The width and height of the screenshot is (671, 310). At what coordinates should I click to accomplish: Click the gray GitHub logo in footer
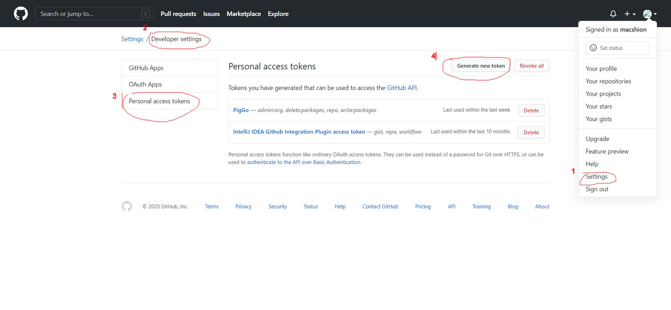coord(127,206)
